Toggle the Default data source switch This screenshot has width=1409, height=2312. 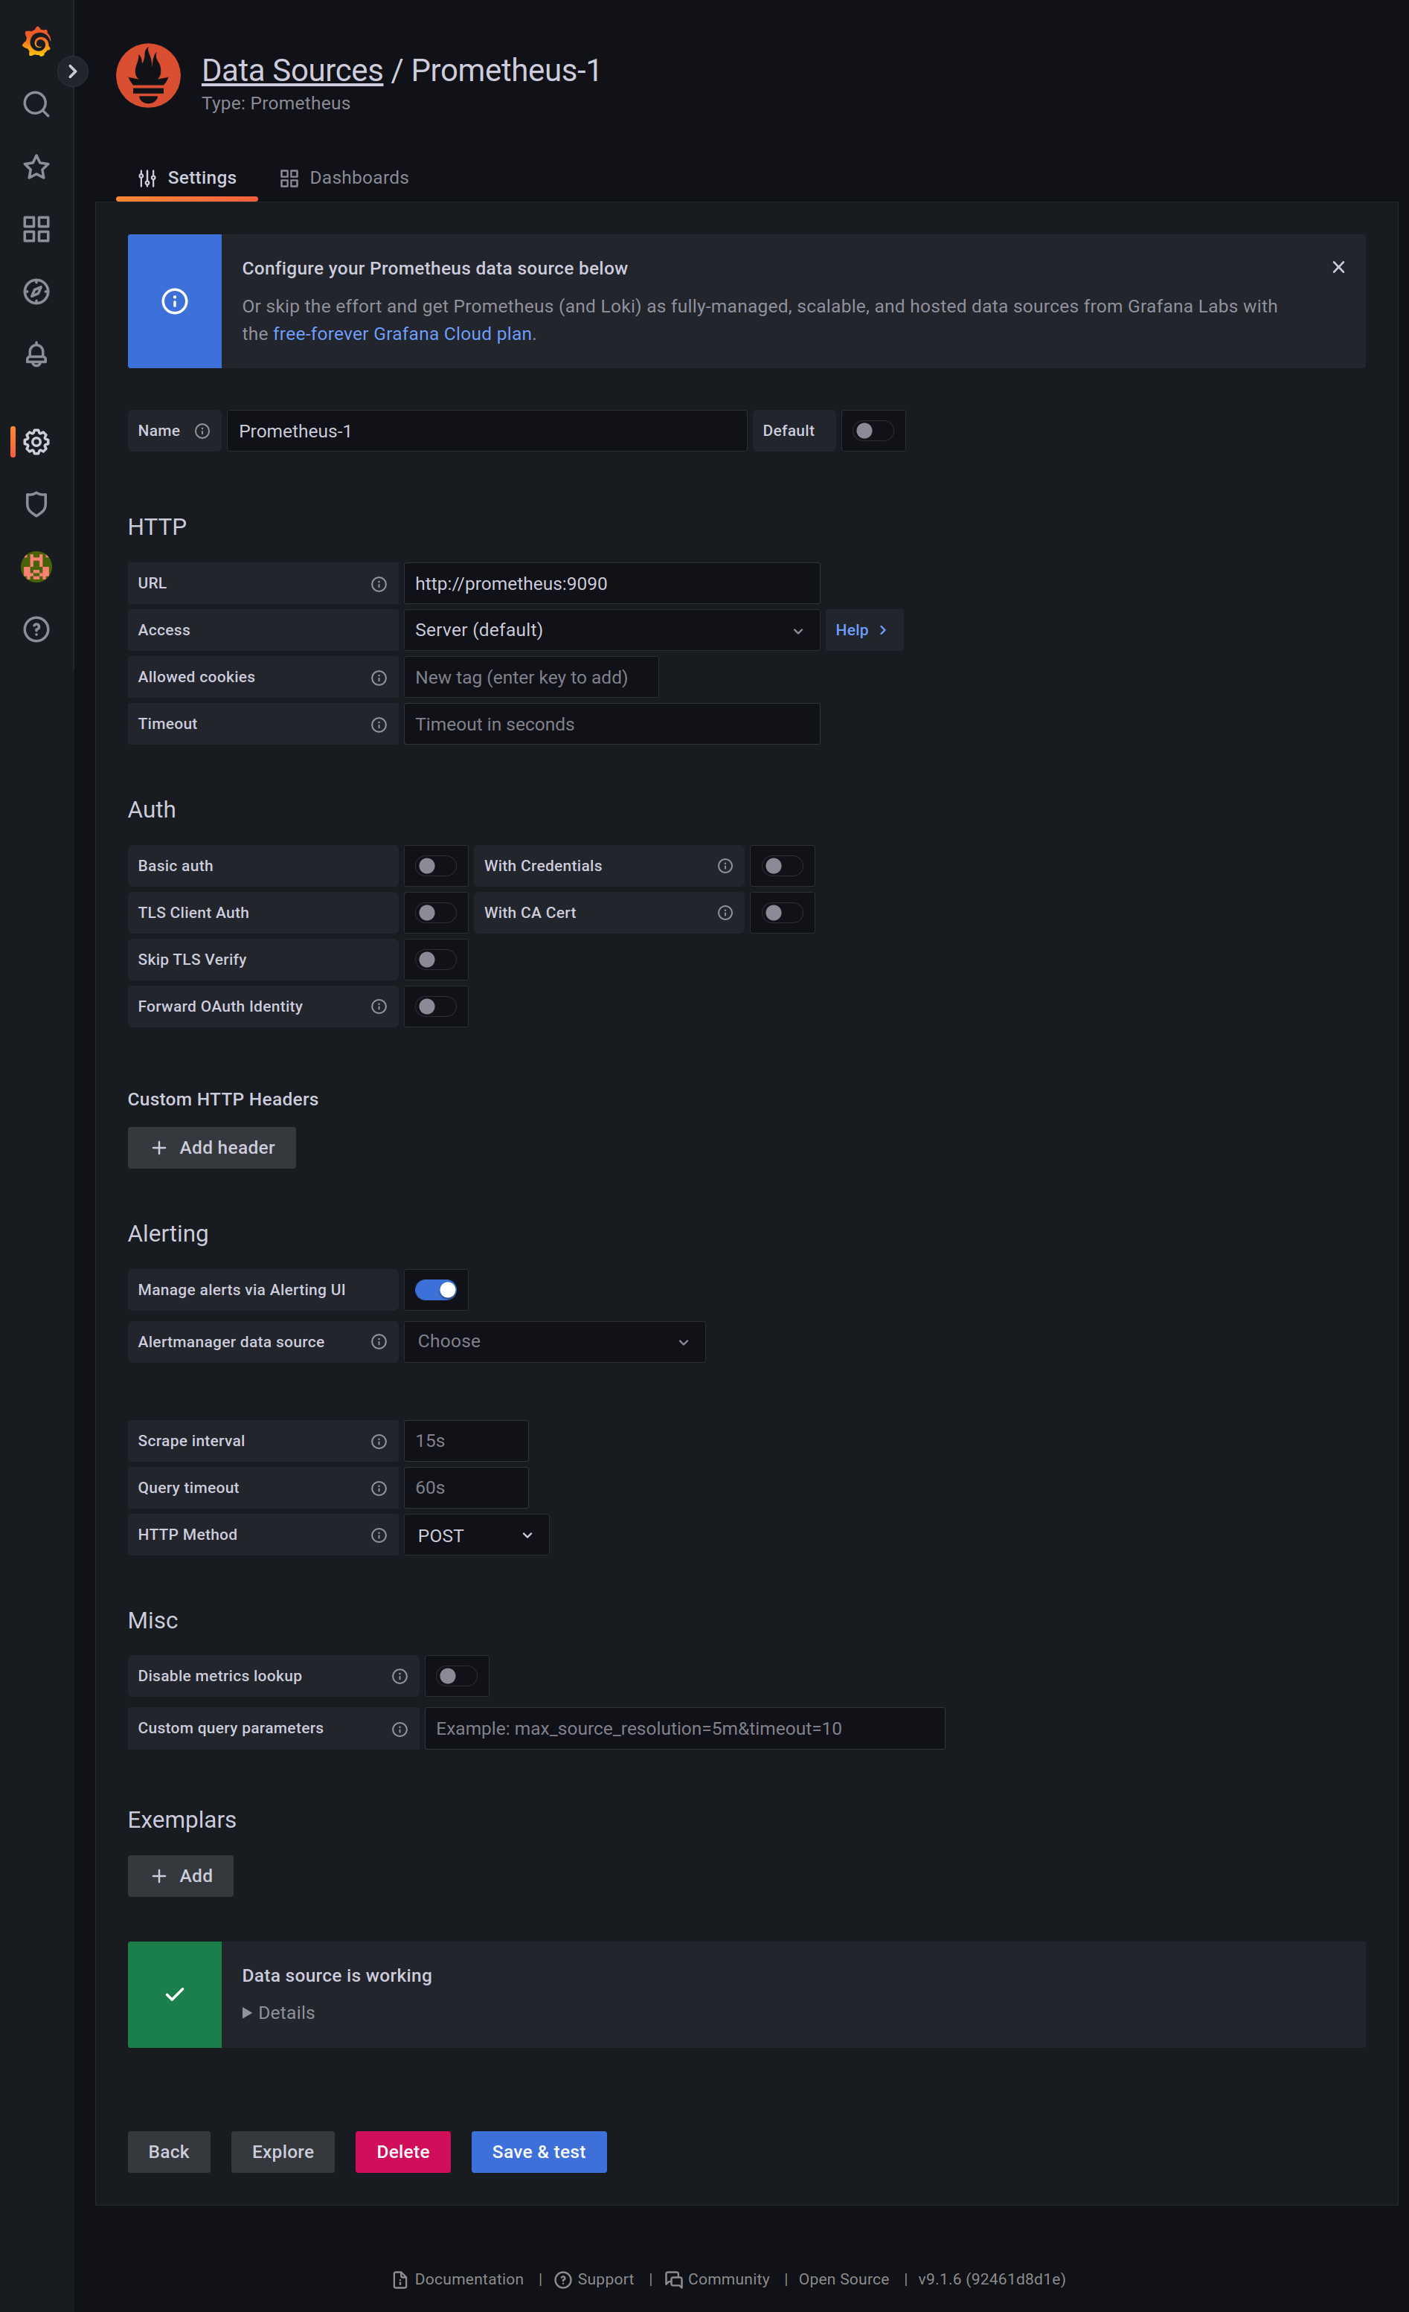[x=873, y=431]
